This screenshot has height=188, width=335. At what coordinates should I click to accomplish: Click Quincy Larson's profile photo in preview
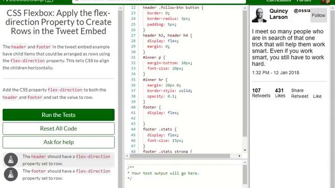[x=259, y=15]
